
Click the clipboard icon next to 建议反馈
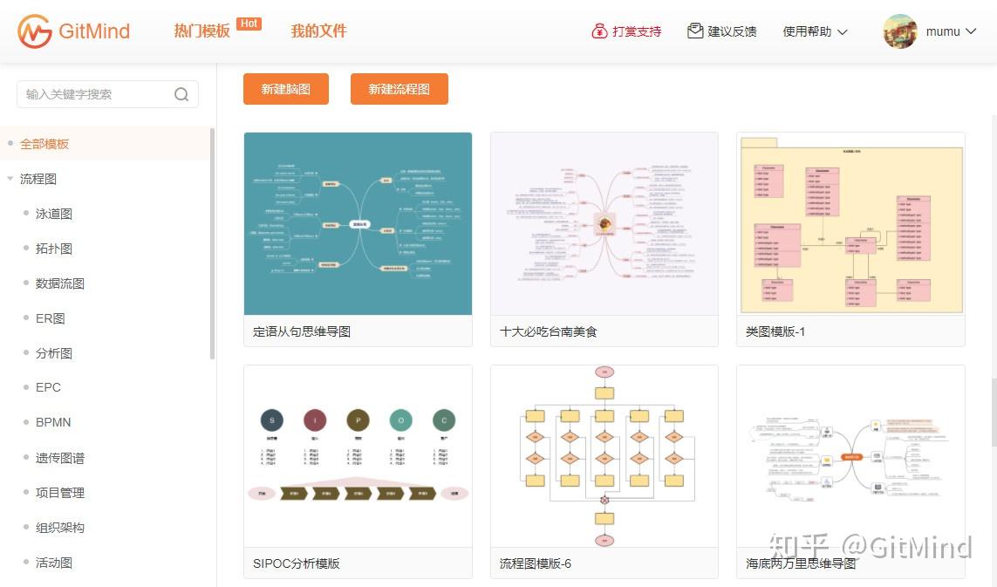(x=694, y=29)
